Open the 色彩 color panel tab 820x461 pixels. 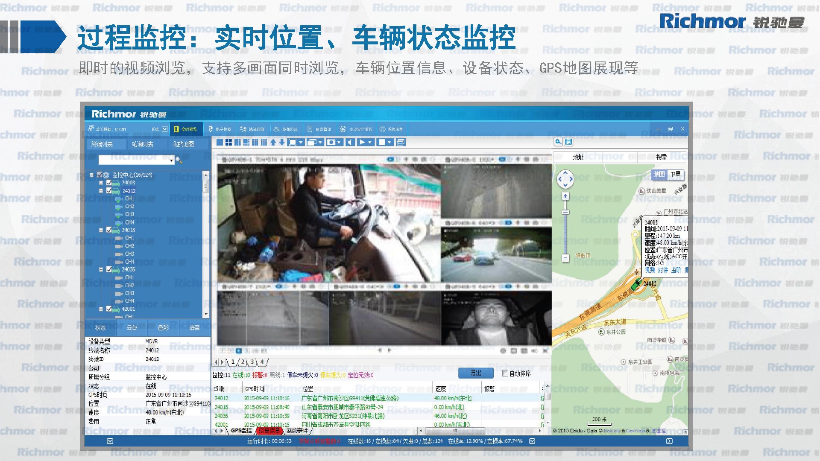[163, 327]
